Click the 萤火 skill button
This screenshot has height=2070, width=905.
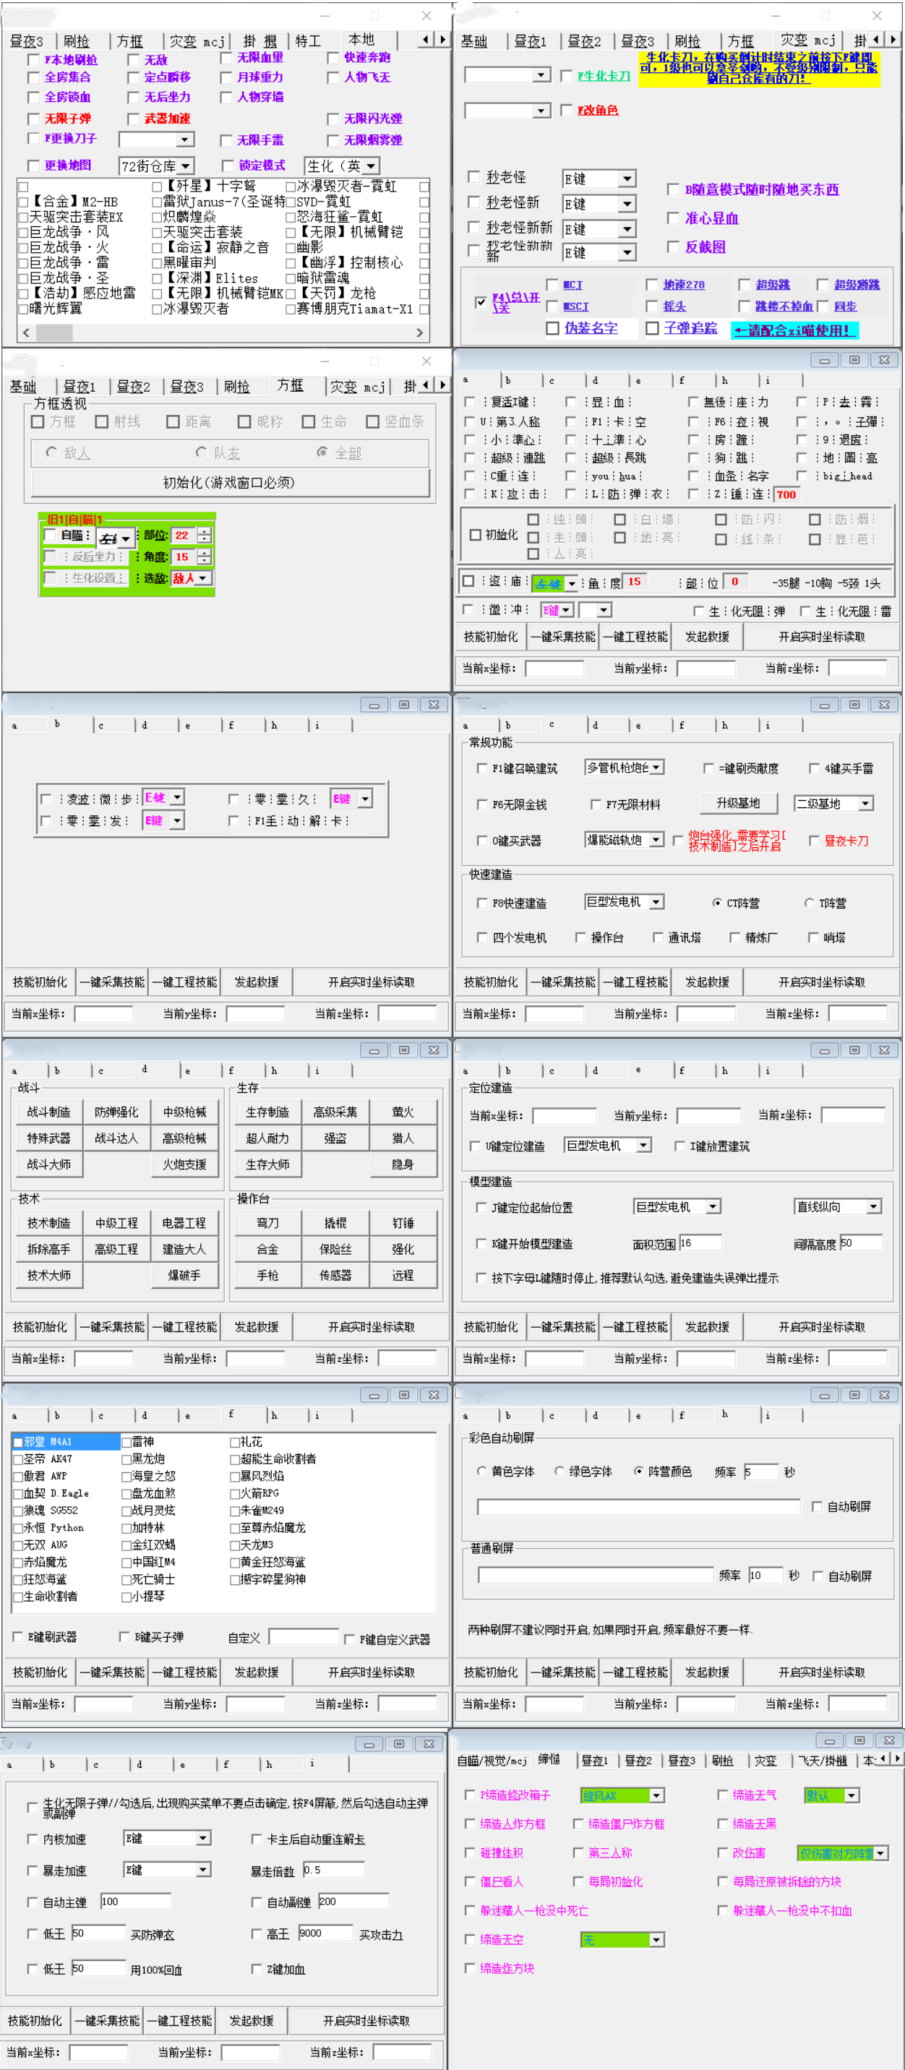point(403,1112)
